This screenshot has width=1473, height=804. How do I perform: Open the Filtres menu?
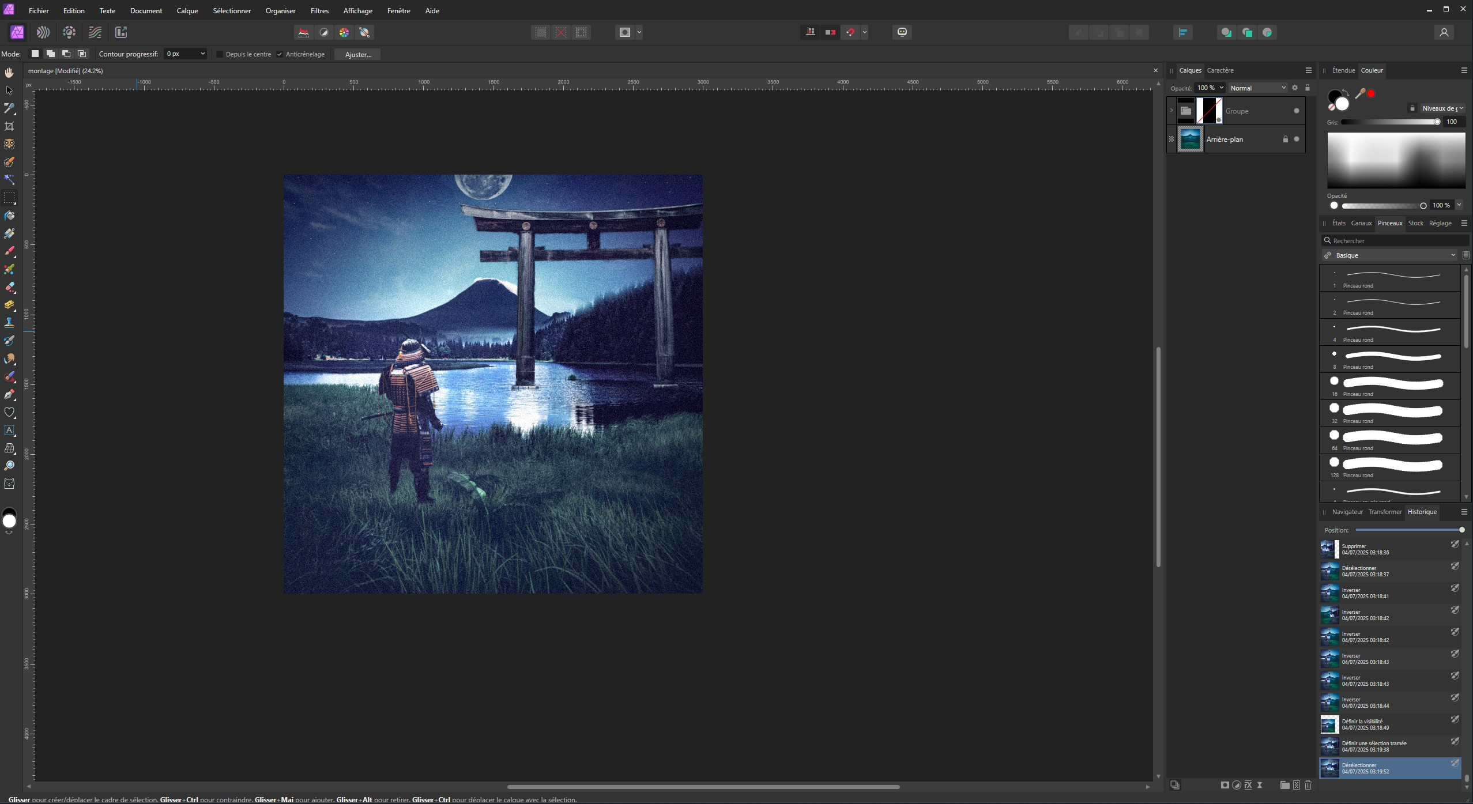319,10
